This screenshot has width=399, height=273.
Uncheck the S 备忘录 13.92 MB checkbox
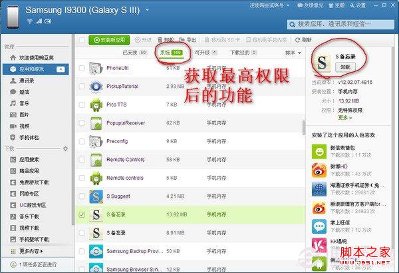[82, 214]
